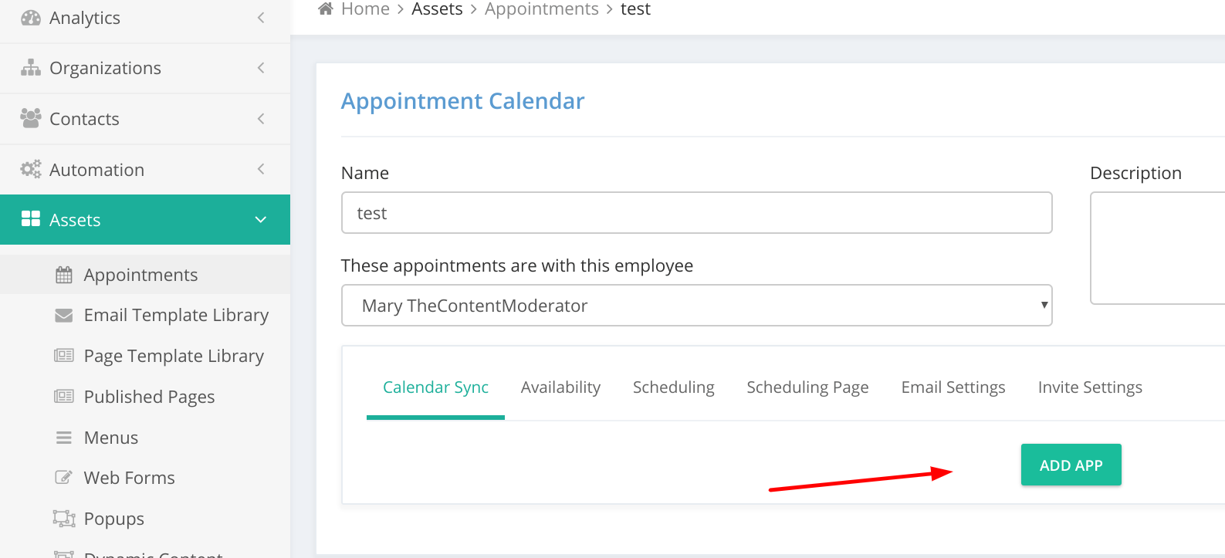Screen dimensions: 1225x558
Task: Click the Popups sidebar icon
Action: (64, 518)
